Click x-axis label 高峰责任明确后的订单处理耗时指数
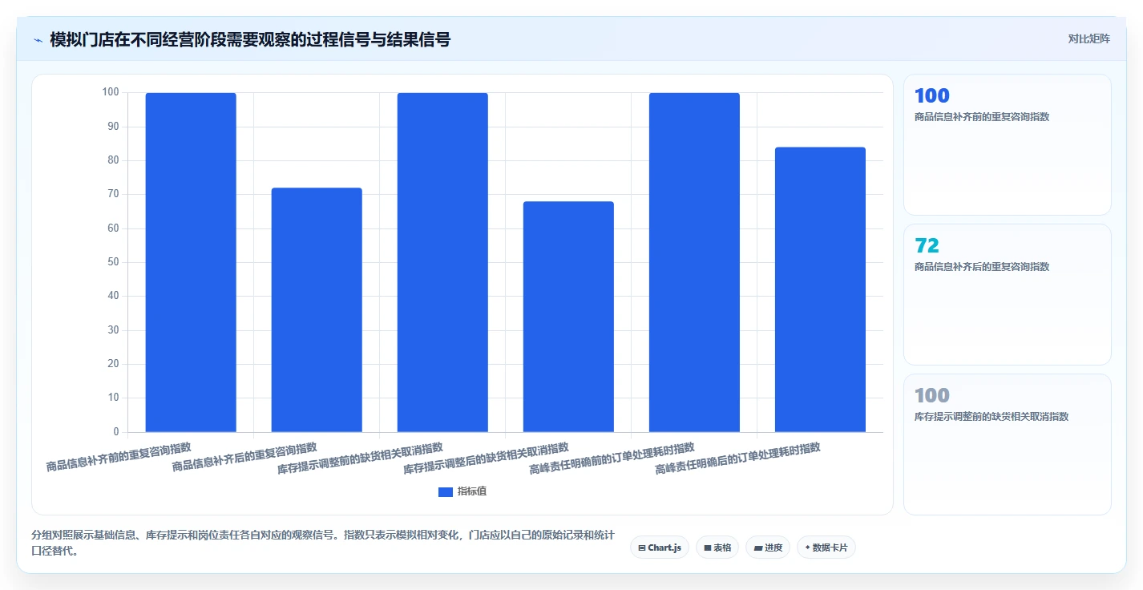Viewport: 1143px width, 590px height. pos(738,458)
